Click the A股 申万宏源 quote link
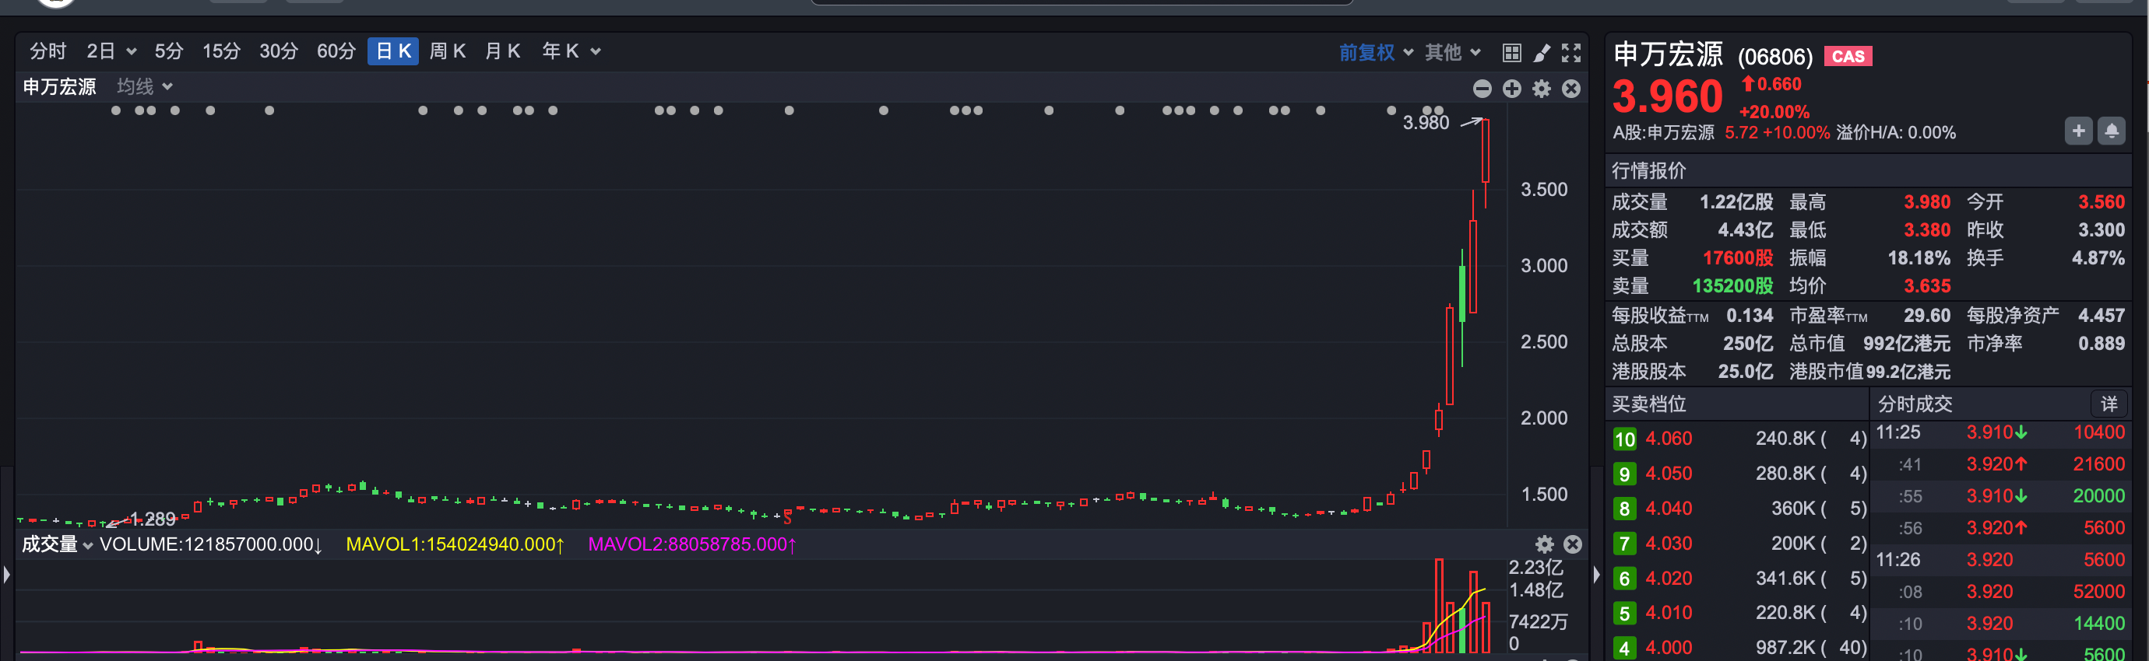2149x661 pixels. pyautogui.click(x=1662, y=132)
